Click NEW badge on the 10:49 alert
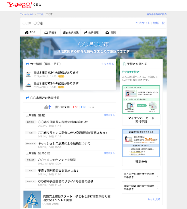This screenshot has height=209, width=187. pos(61,87)
